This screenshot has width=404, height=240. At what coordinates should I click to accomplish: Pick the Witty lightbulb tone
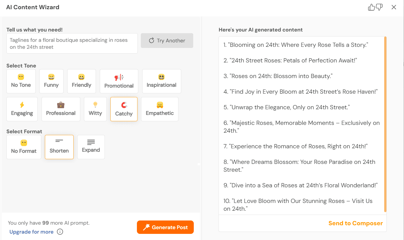95,109
